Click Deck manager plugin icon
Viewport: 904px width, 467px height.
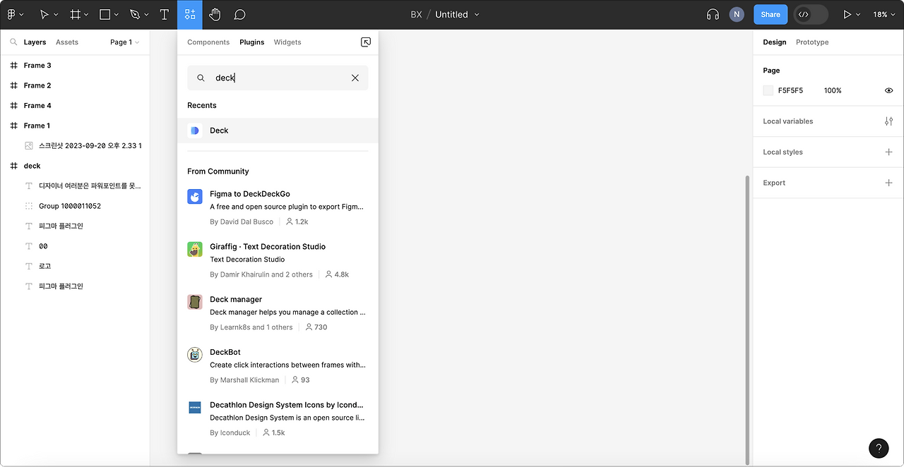click(x=195, y=302)
